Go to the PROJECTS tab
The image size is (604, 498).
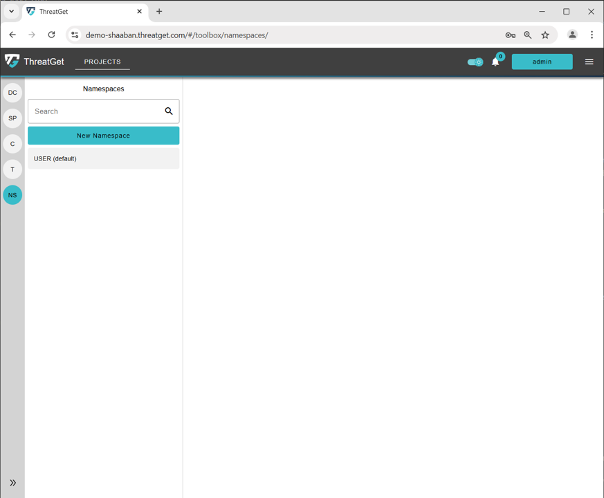coord(102,62)
